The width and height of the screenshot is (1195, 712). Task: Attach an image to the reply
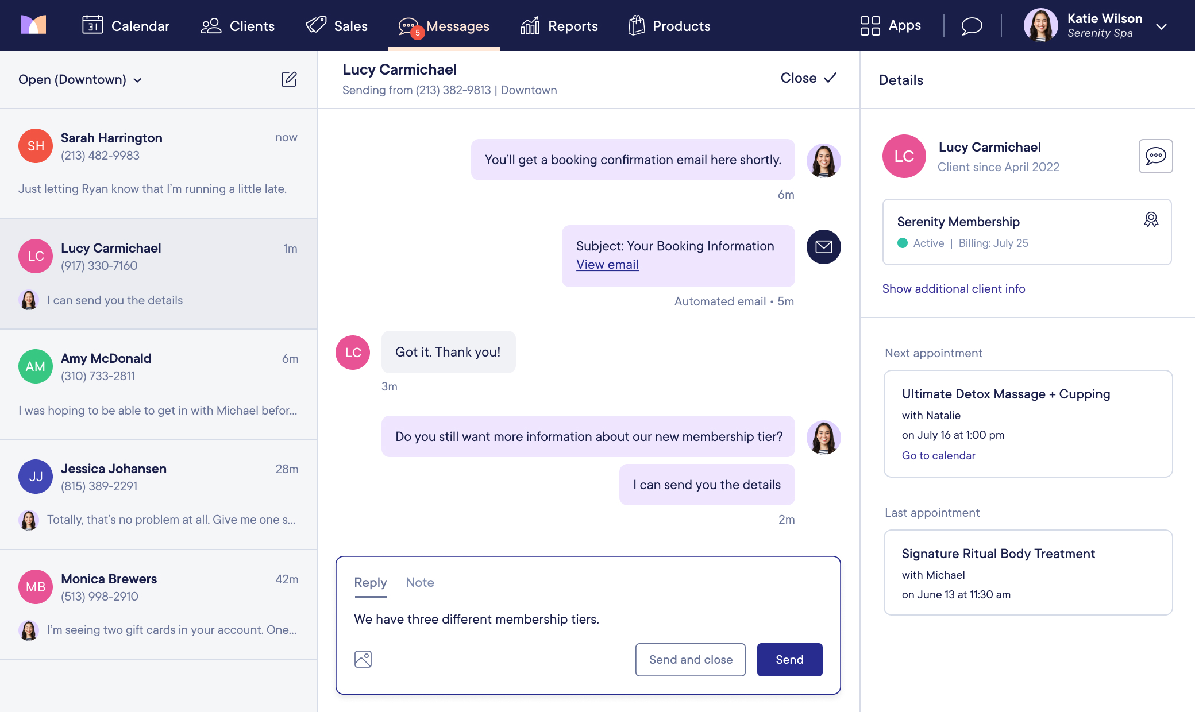click(363, 659)
